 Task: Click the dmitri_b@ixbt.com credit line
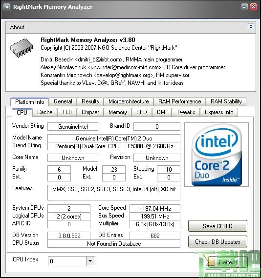tap(111, 60)
